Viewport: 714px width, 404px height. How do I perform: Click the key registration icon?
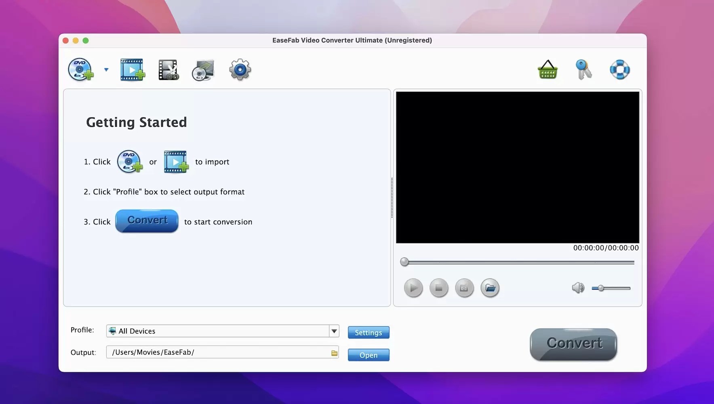click(584, 69)
